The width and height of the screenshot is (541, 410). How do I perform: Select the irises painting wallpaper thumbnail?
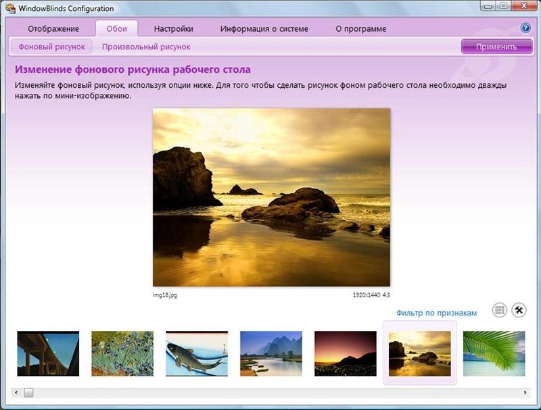pos(122,353)
